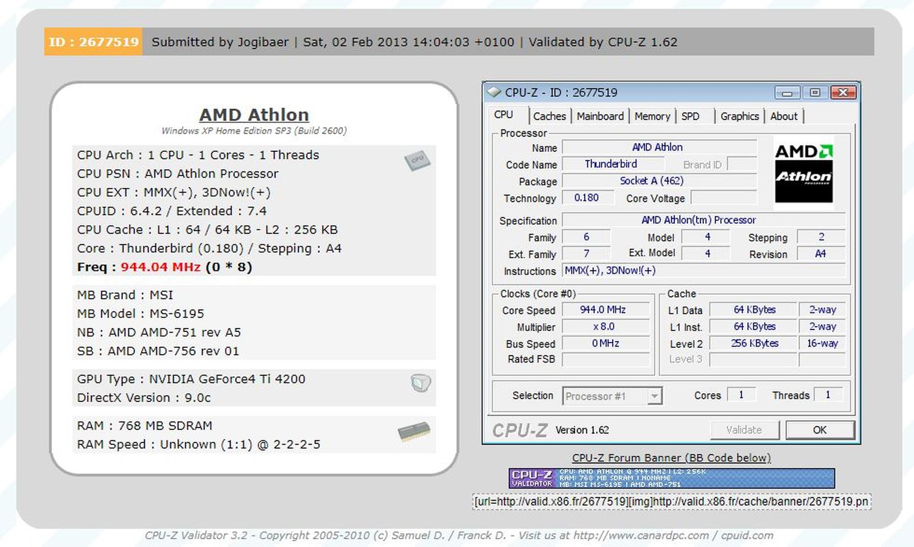Click the CPU-Z Version 1.62 label
Screen dimensions: 914x547
click(582, 430)
